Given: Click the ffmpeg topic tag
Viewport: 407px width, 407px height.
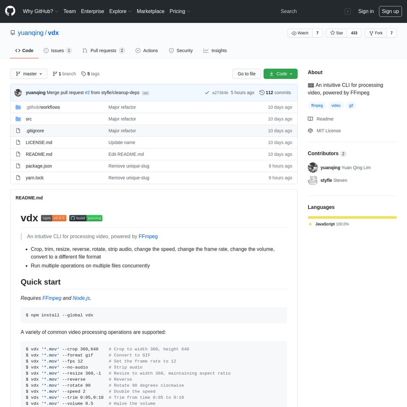Looking at the screenshot, I should pos(317,105).
